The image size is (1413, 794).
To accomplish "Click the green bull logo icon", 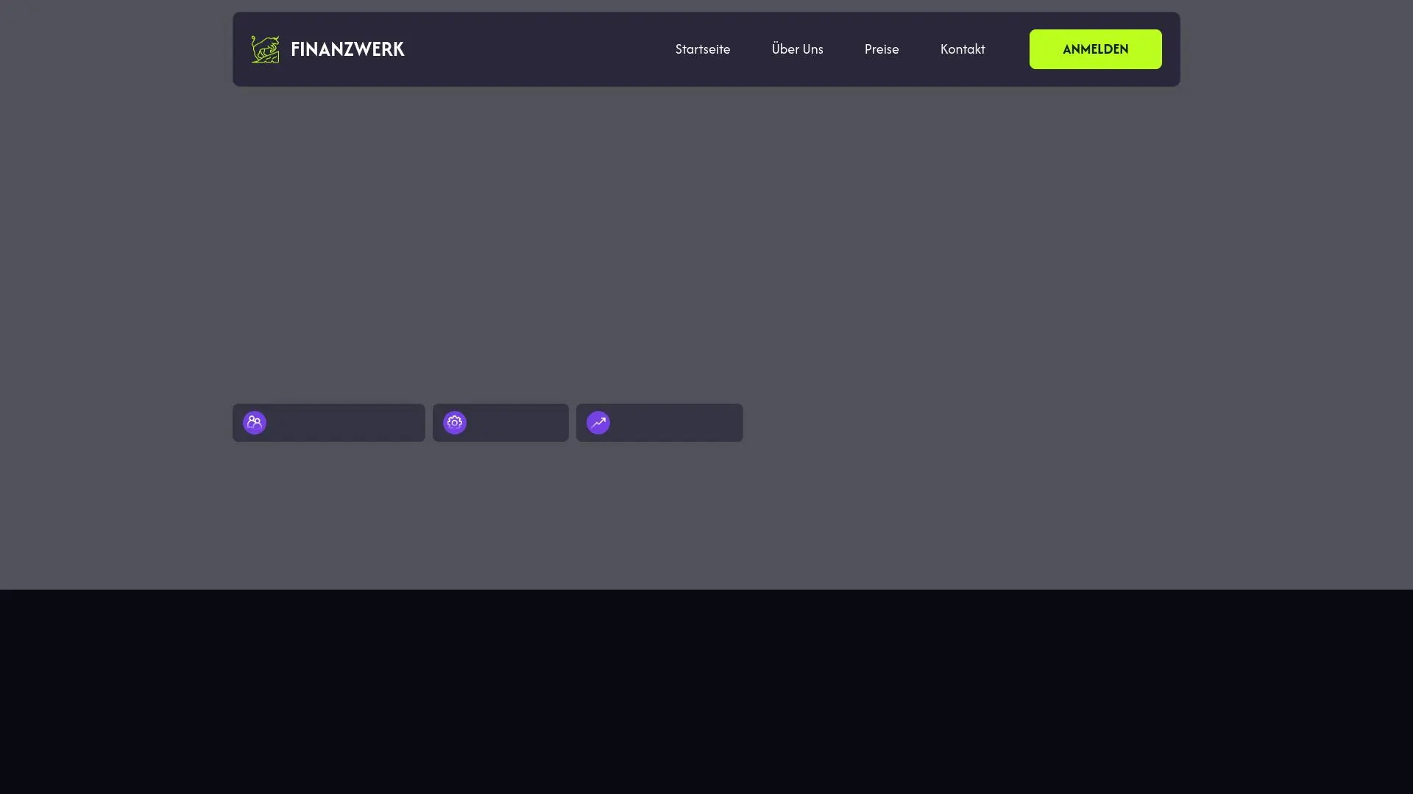I will (x=265, y=49).
